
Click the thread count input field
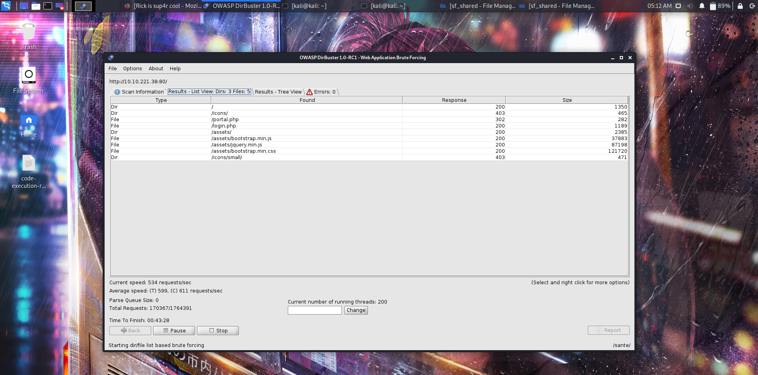tap(315, 310)
